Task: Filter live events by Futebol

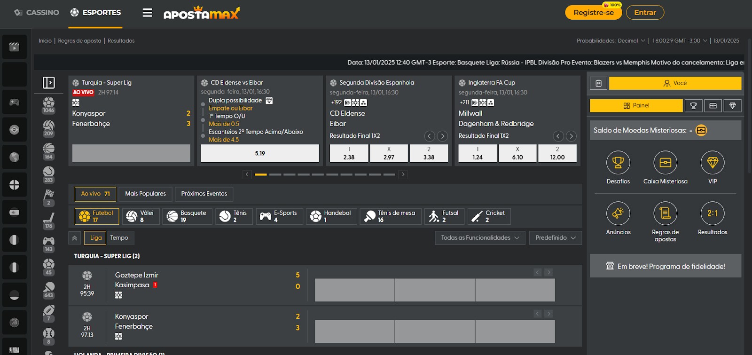Action: [x=97, y=216]
